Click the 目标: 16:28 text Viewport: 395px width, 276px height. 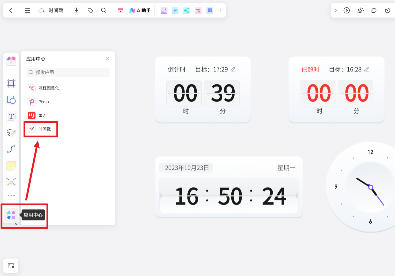345,70
